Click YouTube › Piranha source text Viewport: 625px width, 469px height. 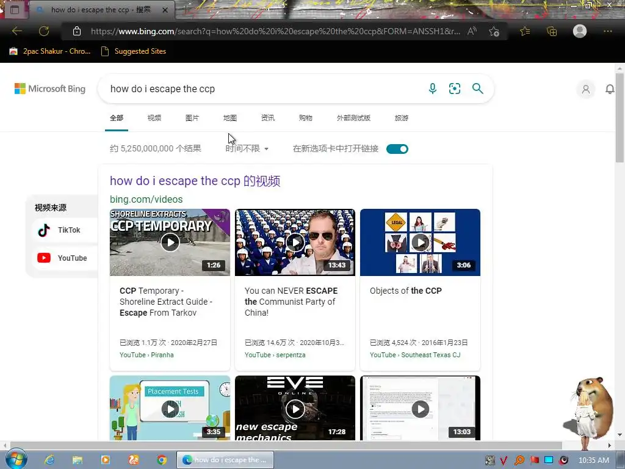pos(146,355)
